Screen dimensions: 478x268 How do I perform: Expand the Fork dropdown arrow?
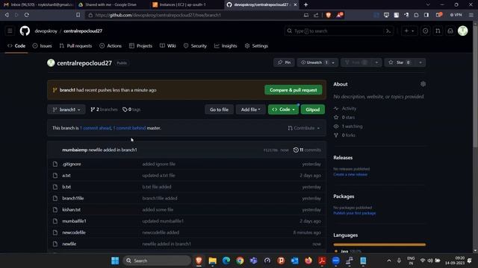point(376,63)
